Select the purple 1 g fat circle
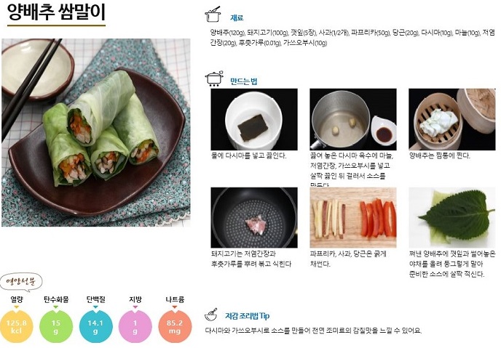This screenshot has height=348, width=501. (x=135, y=327)
